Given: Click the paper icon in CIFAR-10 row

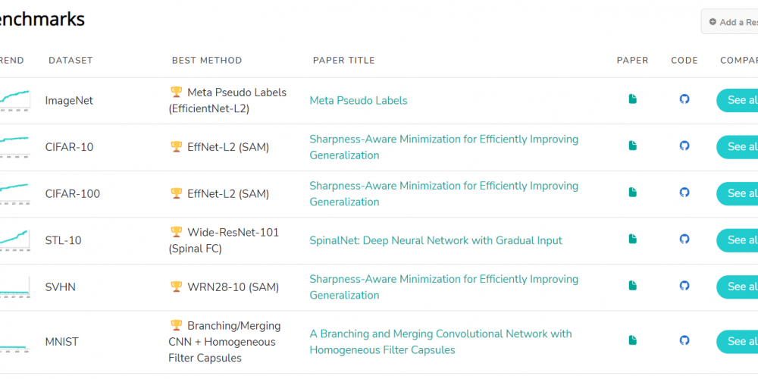Looking at the screenshot, I should [633, 146].
